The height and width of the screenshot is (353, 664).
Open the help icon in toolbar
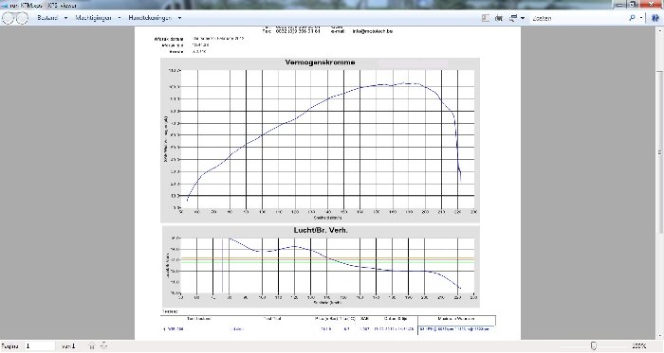pos(655,18)
